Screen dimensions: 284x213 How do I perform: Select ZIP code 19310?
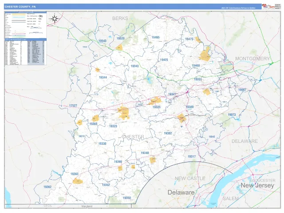click(82, 136)
